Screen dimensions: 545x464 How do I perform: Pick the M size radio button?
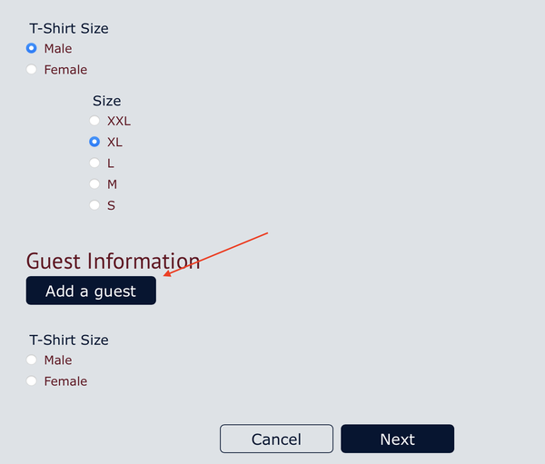tap(94, 184)
